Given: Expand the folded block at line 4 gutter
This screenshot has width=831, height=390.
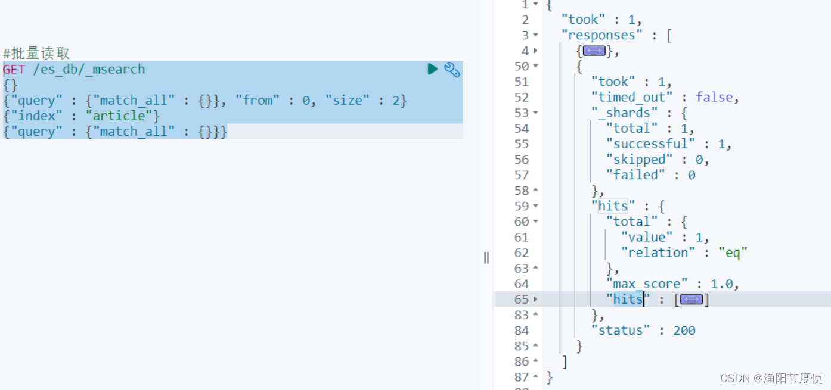Looking at the screenshot, I should 535,51.
